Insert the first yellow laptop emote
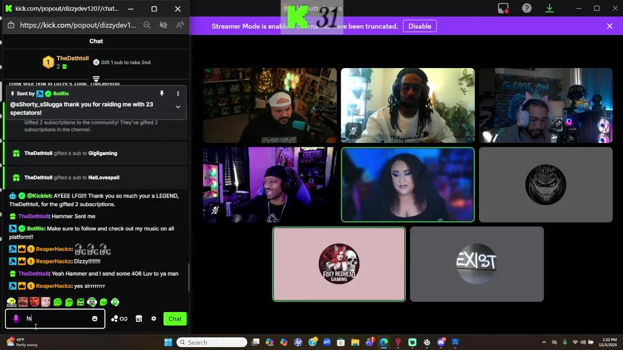 pos(11,302)
